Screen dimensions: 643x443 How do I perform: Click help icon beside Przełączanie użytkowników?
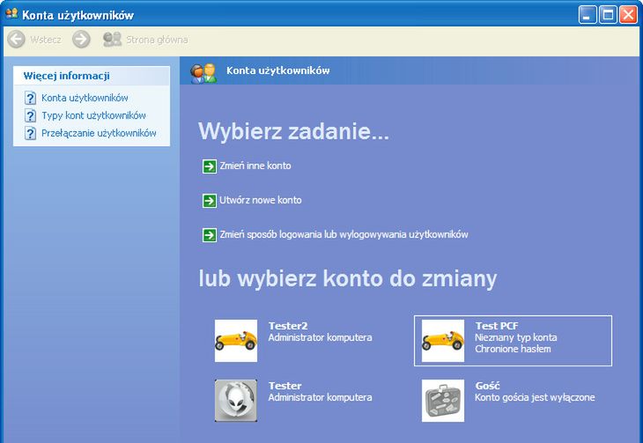pyautogui.click(x=30, y=133)
